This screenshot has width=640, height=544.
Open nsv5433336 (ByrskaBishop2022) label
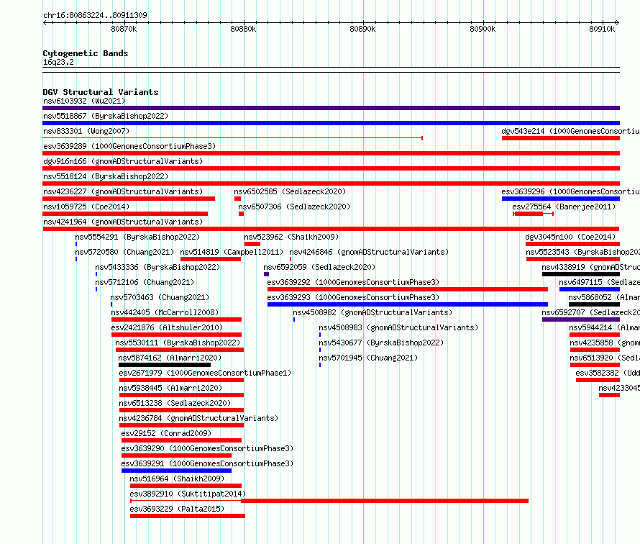point(157,267)
